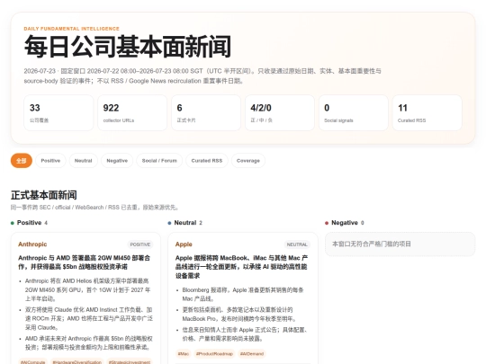
Task: Click the bullet about Anthropic deploying 2GW MI450 GPUs
Action: tap(87, 289)
